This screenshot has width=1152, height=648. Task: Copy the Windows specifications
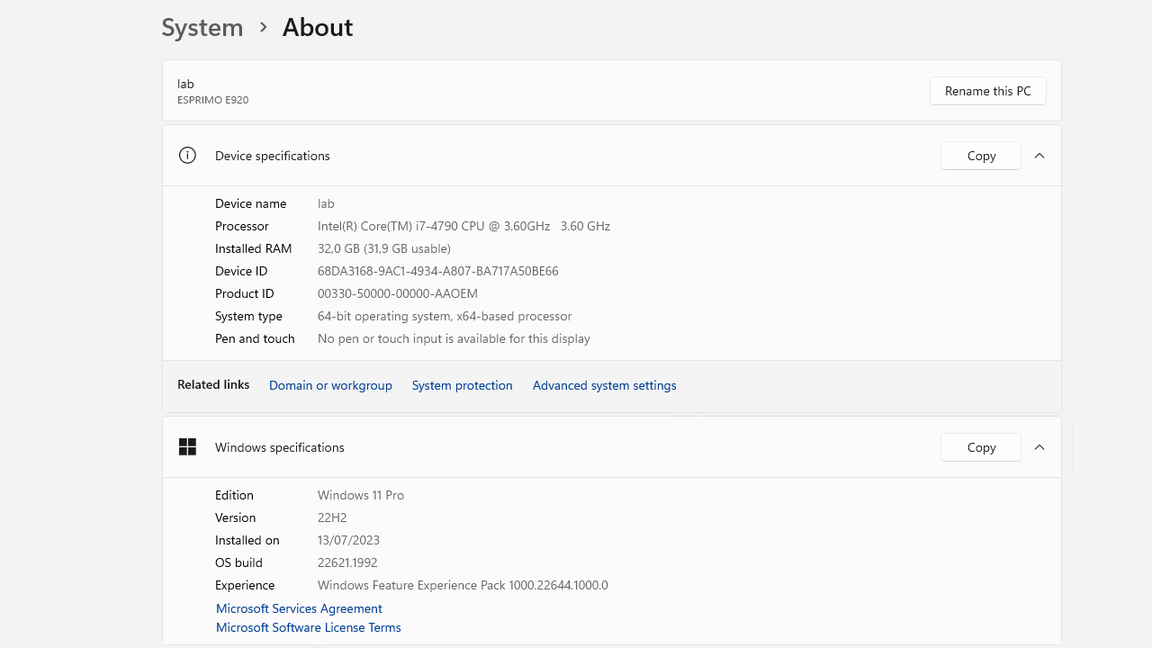point(981,447)
